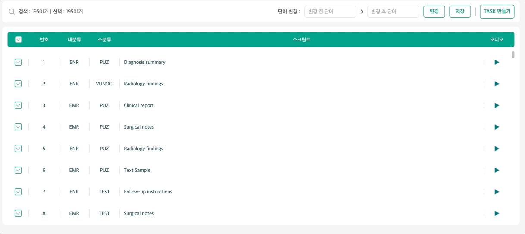Select Surgical notes script in row 8
Viewport: 525px width, 234px height.
(x=139, y=213)
